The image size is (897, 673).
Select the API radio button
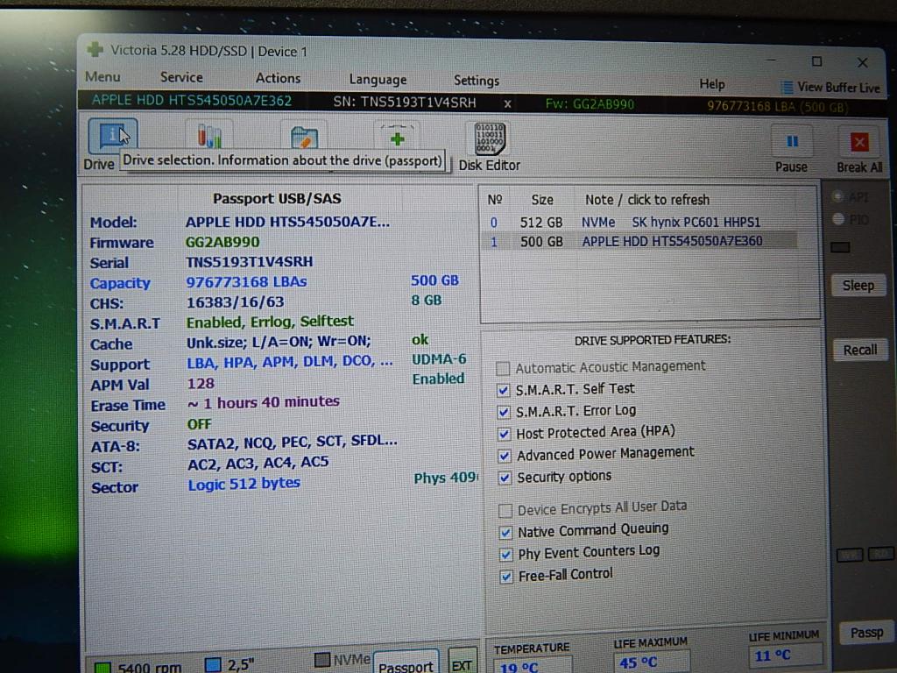click(x=838, y=197)
